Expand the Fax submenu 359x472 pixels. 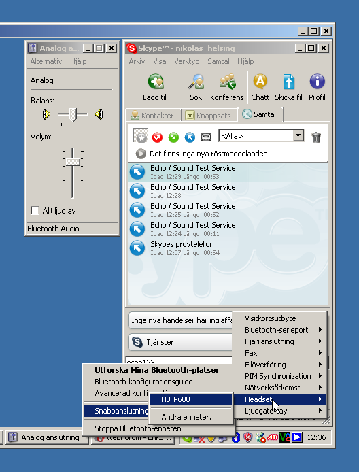[280, 353]
